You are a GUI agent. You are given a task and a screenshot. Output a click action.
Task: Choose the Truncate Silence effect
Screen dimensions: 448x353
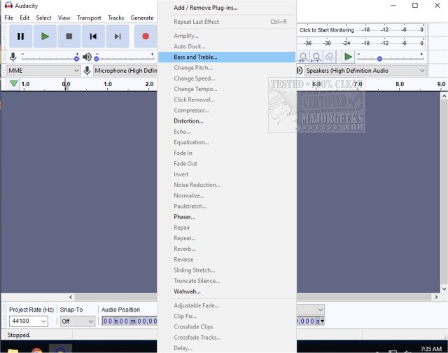(x=227, y=281)
